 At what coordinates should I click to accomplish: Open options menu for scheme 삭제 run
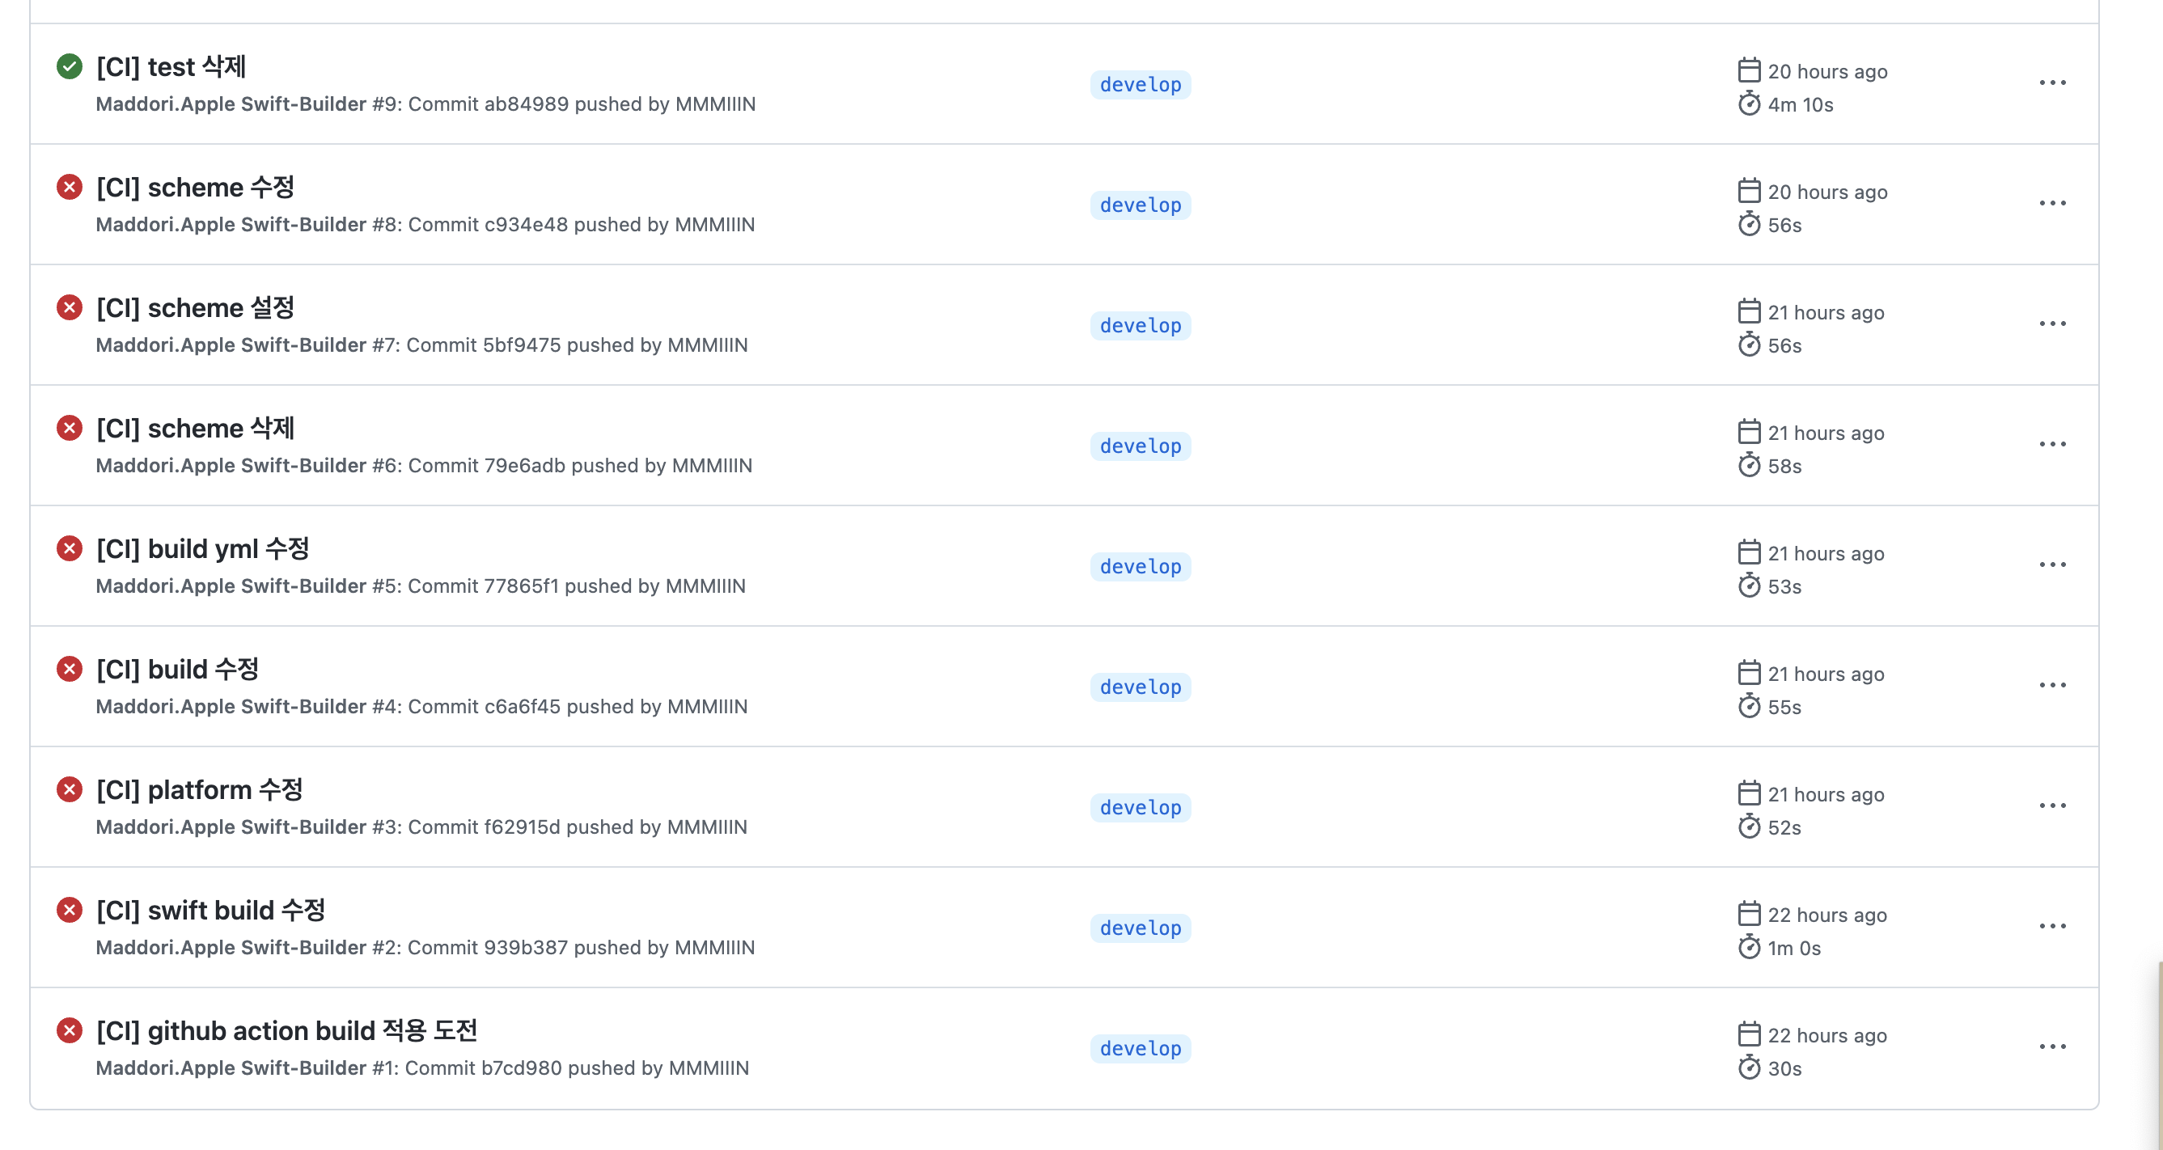coord(2052,444)
